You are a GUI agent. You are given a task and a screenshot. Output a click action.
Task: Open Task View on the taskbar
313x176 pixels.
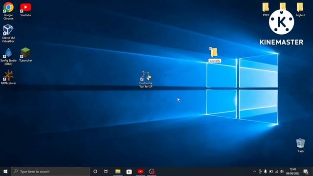tap(106, 172)
